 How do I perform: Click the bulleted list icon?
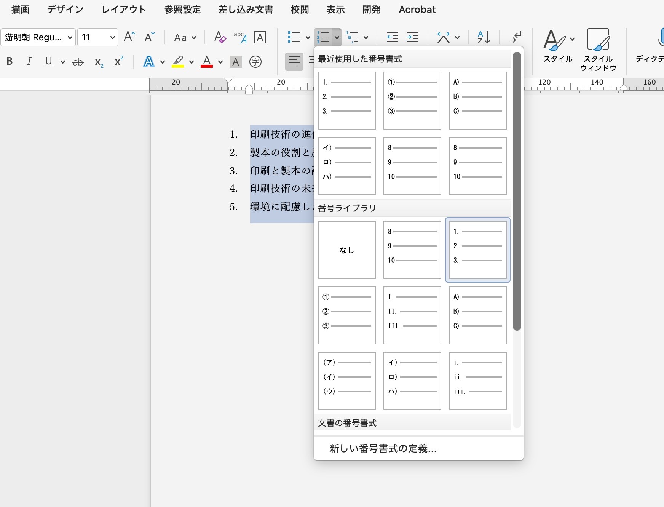click(294, 37)
